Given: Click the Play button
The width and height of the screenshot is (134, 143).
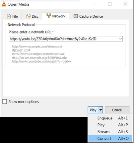Looking at the screenshot, I should (93, 110).
